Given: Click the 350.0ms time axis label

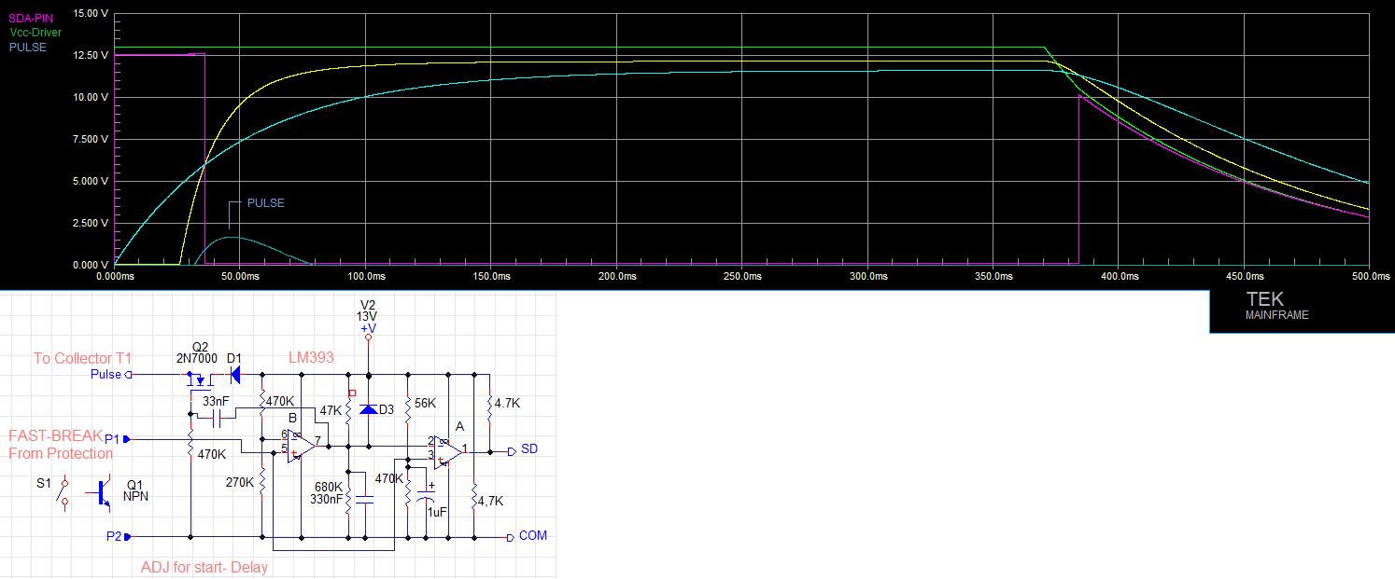Looking at the screenshot, I should click(993, 277).
